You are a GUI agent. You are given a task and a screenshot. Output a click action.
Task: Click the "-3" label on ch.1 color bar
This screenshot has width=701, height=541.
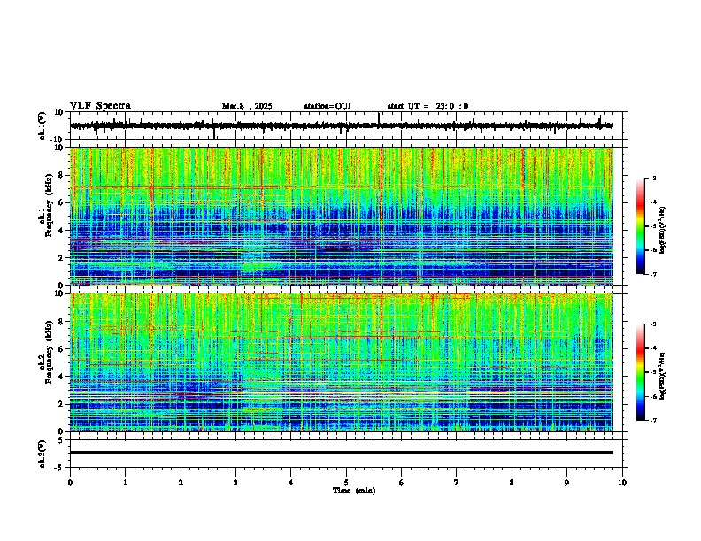[653, 178]
